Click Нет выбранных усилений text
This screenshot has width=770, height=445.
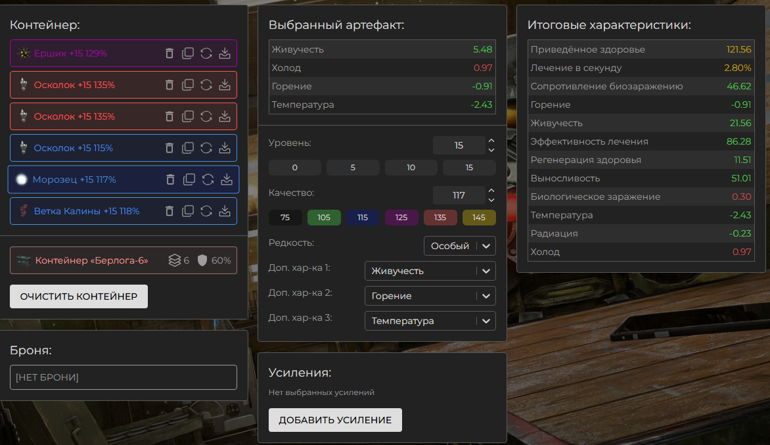click(x=321, y=392)
